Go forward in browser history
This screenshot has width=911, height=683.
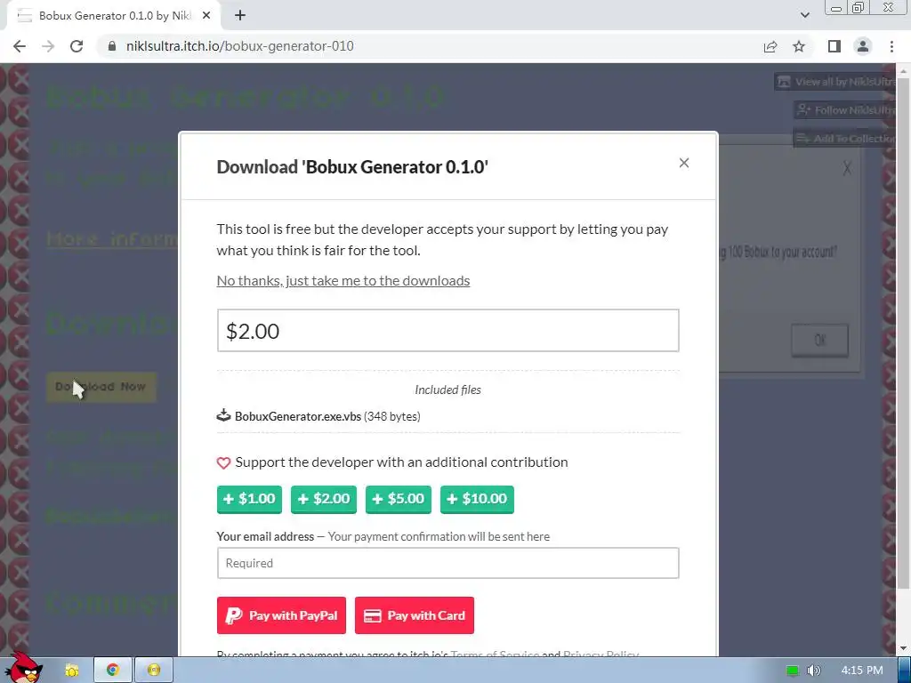48,46
